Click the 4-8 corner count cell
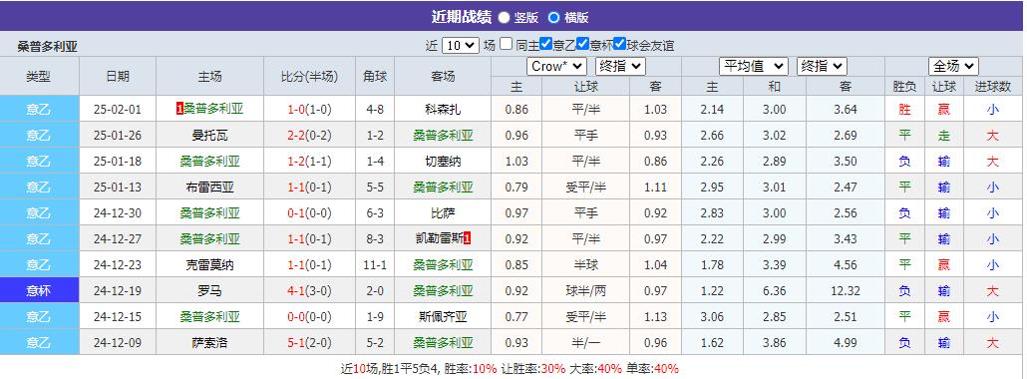 tap(375, 110)
